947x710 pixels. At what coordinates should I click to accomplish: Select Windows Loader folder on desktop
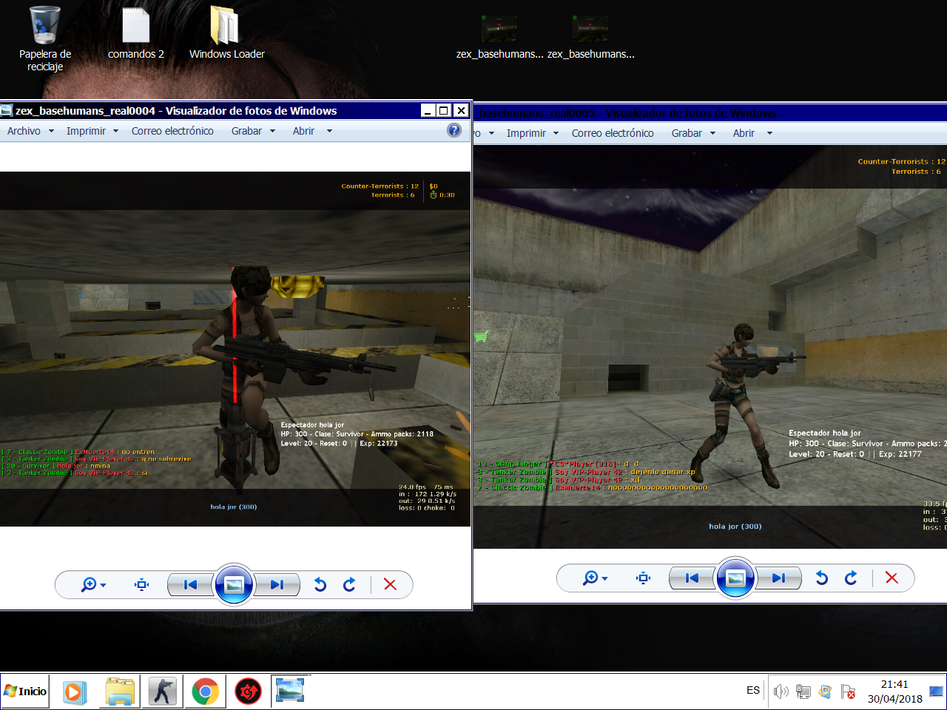point(226,33)
